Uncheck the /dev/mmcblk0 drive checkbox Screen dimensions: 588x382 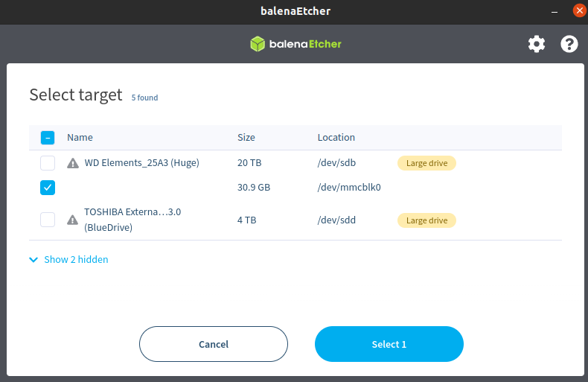click(x=48, y=188)
